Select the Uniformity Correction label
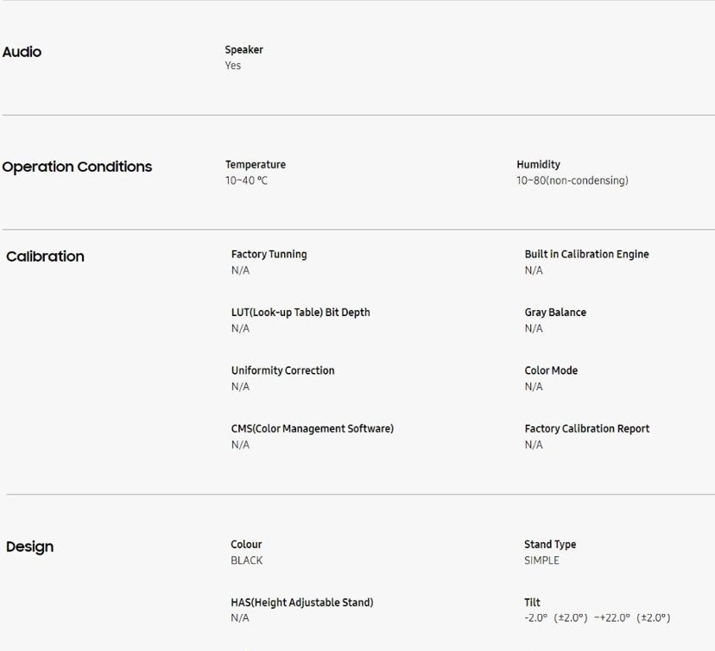 click(282, 370)
